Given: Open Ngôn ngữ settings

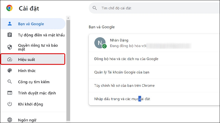Looking at the screenshot, I should pos(33,120).
